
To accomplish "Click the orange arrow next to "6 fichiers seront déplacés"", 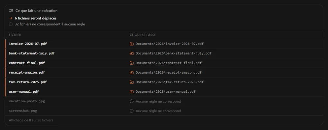I will [x=11, y=18].
